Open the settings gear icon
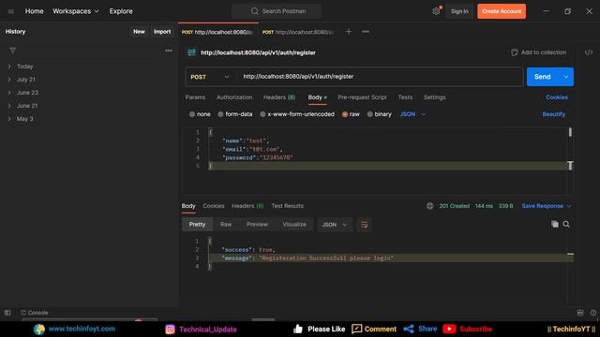The height and width of the screenshot is (337, 600). tap(436, 11)
